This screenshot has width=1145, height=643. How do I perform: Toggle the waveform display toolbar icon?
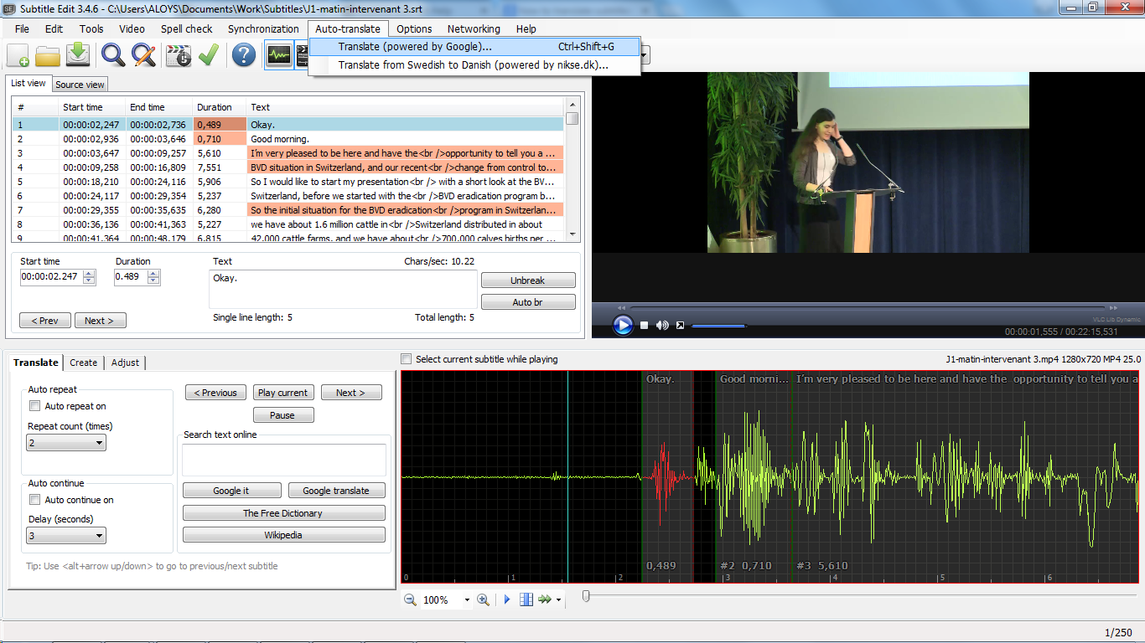pyautogui.click(x=278, y=56)
